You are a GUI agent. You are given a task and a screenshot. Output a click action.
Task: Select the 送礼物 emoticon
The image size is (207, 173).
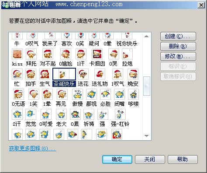coord(100,74)
